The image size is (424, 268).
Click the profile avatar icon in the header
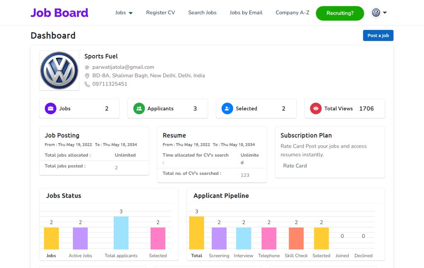click(375, 12)
